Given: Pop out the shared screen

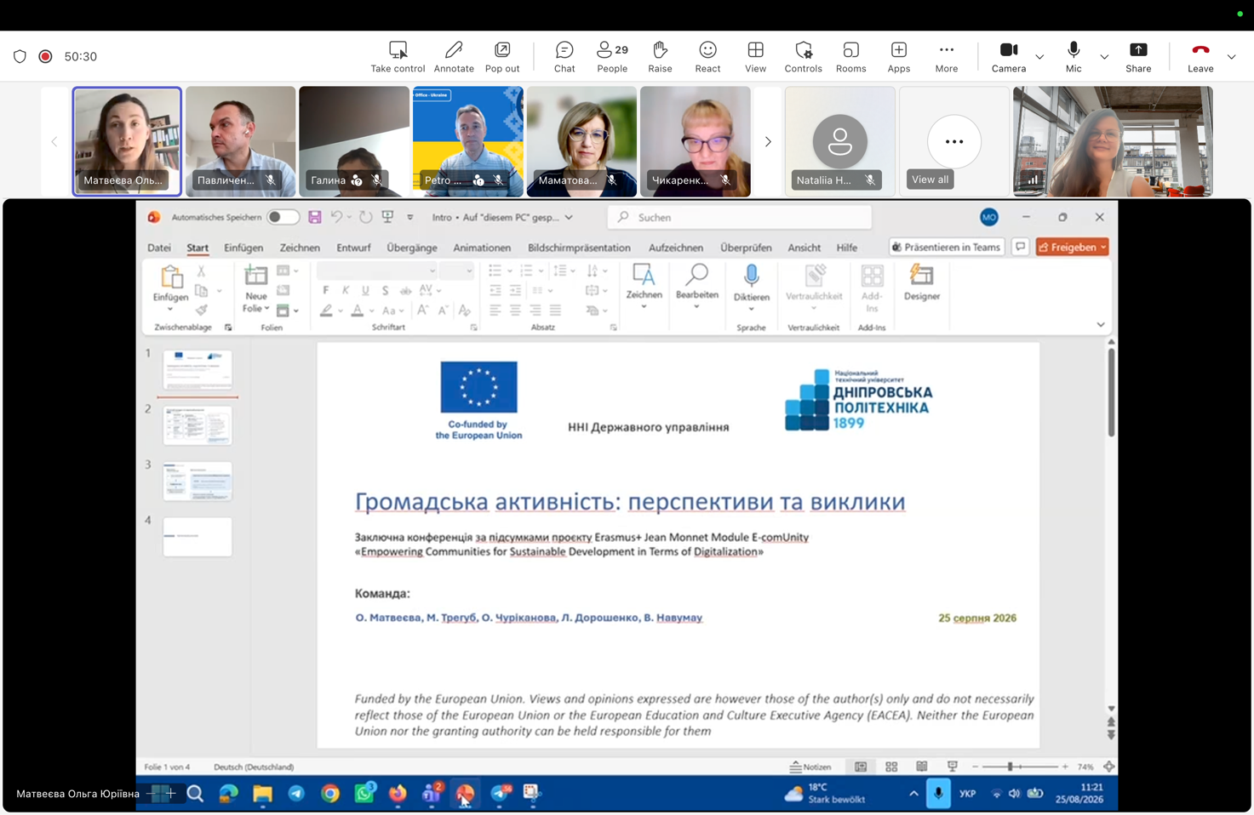Looking at the screenshot, I should [502, 57].
